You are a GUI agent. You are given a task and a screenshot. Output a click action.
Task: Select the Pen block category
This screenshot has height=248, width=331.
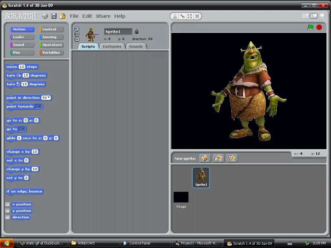tap(22, 53)
